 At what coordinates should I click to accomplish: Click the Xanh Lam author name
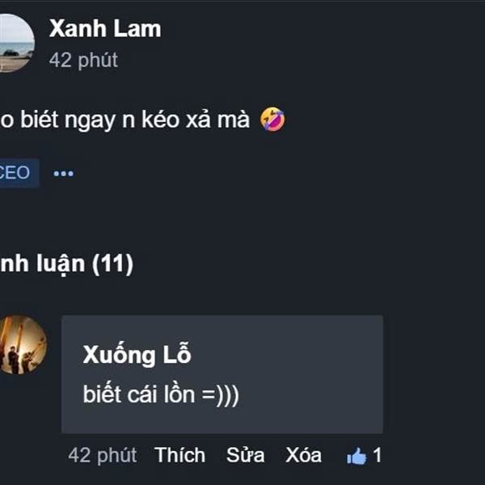tap(105, 29)
